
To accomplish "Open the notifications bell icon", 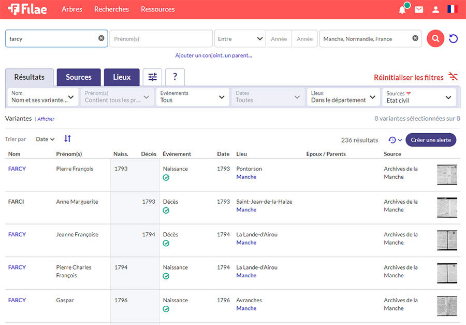I will (402, 10).
